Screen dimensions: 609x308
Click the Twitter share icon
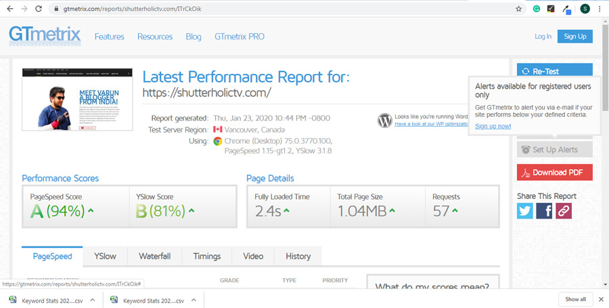(x=525, y=211)
